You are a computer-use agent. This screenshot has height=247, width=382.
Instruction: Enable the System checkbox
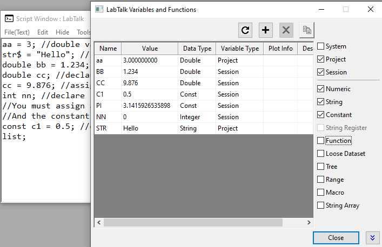(321, 46)
